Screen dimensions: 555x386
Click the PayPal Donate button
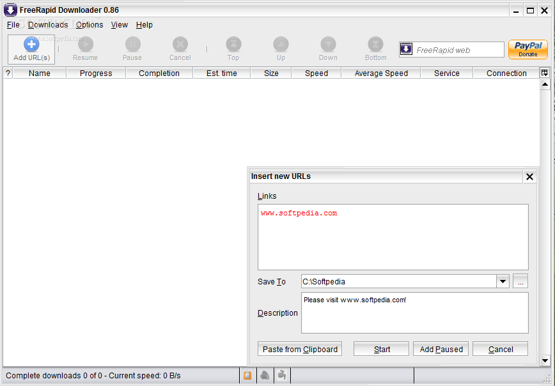tap(528, 49)
